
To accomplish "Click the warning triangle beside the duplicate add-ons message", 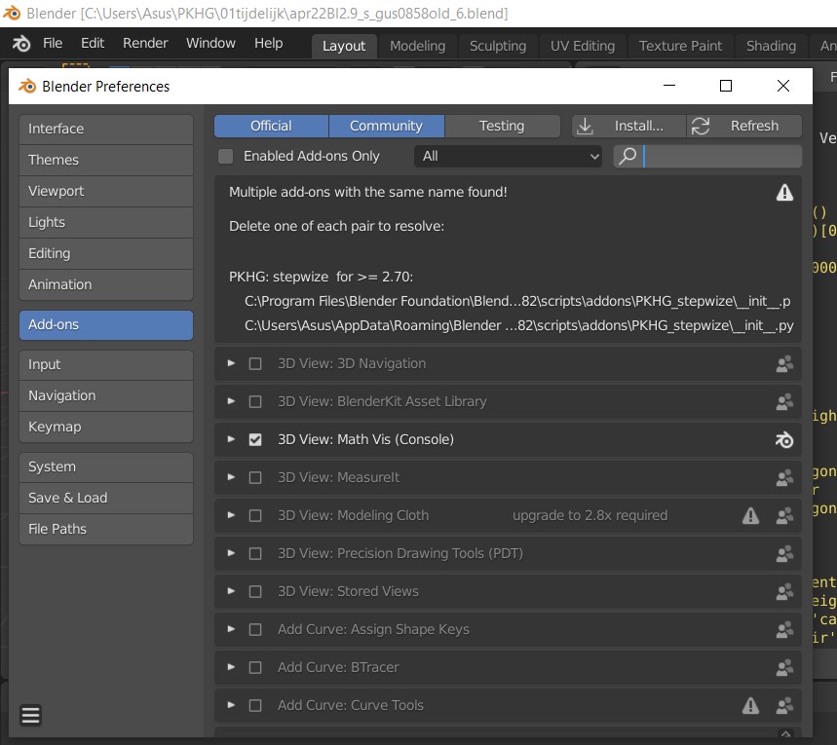I will (x=784, y=192).
